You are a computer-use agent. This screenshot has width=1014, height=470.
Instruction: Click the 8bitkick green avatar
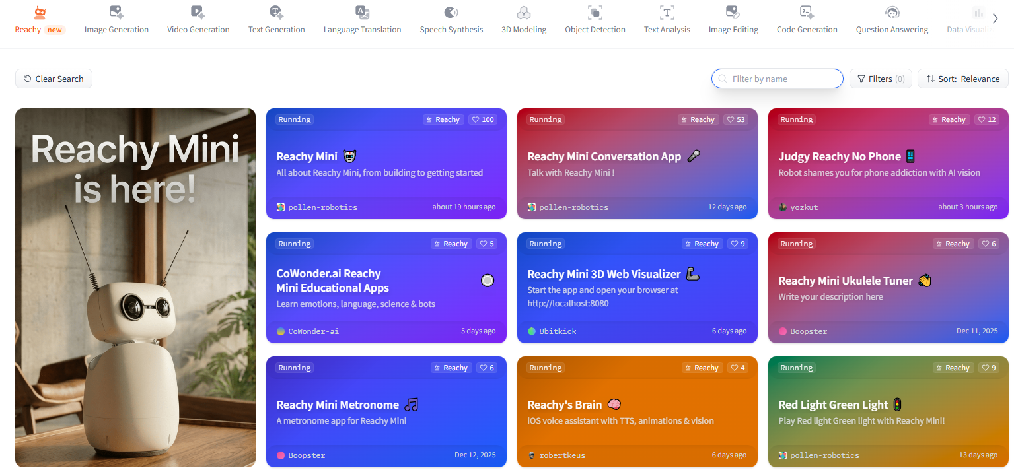pos(532,331)
